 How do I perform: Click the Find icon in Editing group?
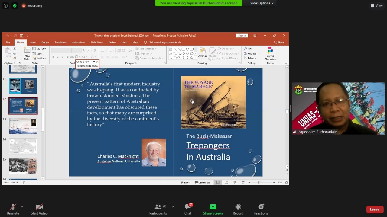248,49
